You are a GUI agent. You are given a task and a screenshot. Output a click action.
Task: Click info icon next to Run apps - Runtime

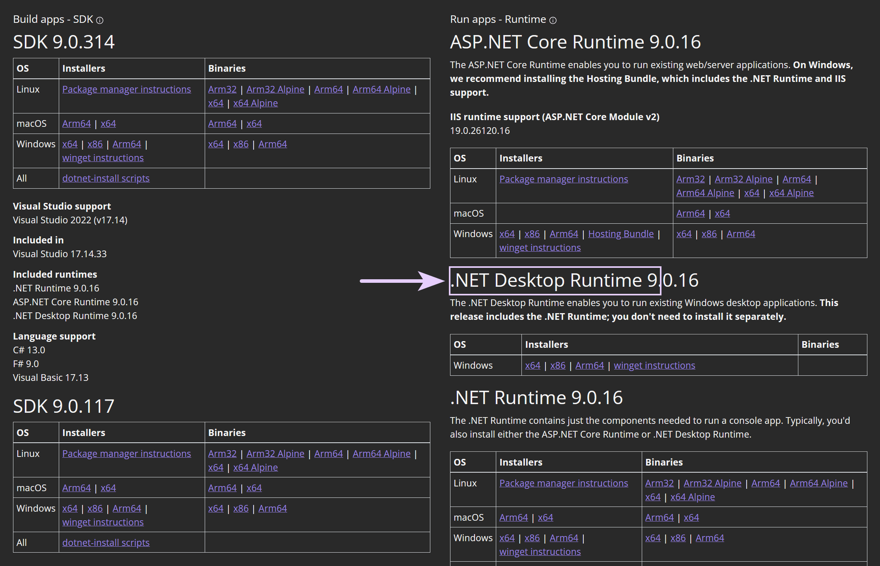553,20
